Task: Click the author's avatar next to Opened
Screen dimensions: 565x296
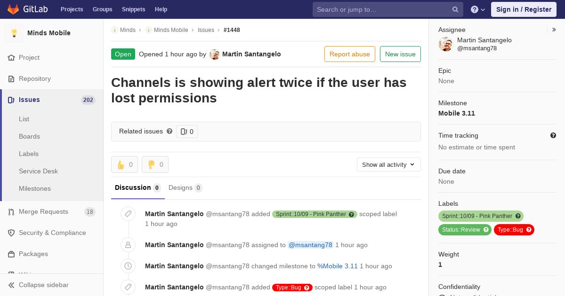Action: click(x=215, y=55)
